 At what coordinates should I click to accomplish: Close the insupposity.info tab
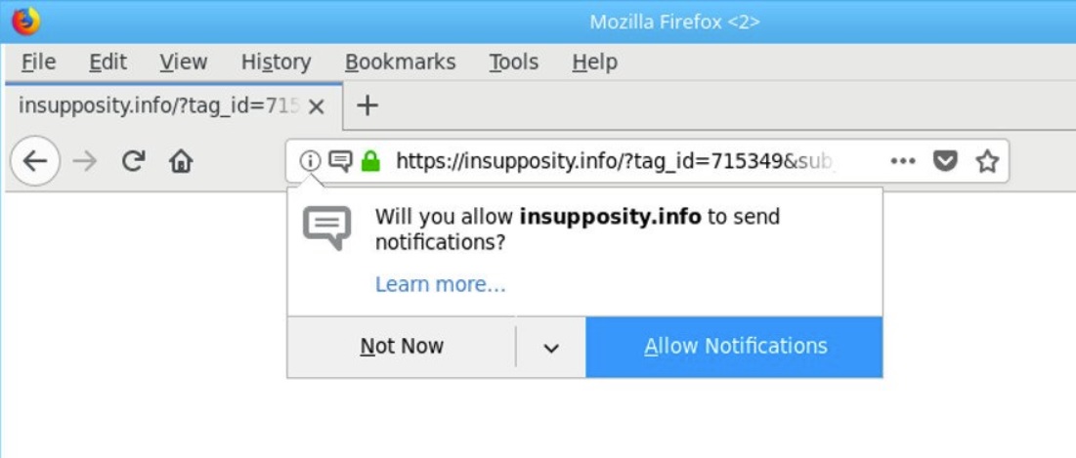pyautogui.click(x=317, y=107)
